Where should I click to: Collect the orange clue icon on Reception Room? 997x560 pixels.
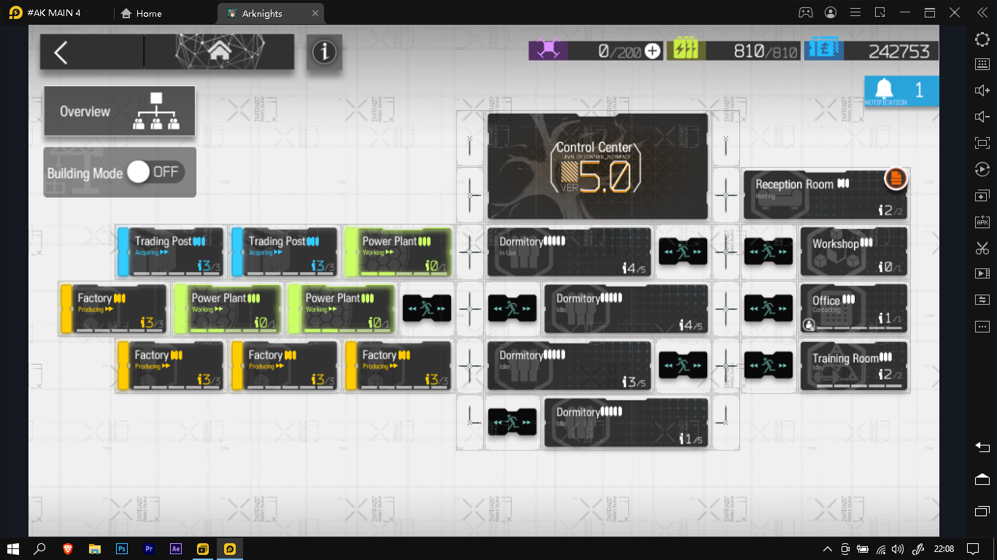click(x=896, y=178)
